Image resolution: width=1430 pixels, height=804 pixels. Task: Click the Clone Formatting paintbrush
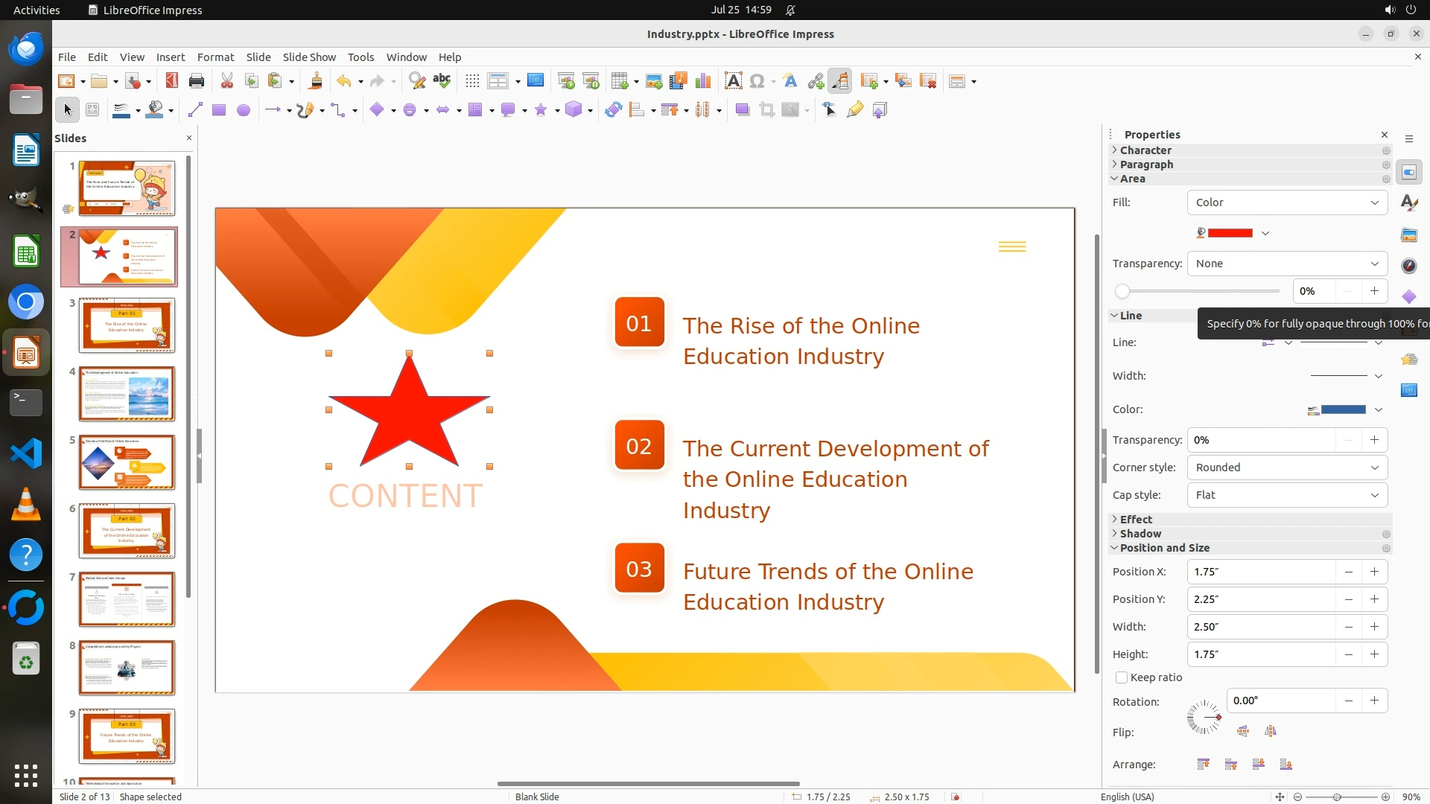[x=315, y=81]
